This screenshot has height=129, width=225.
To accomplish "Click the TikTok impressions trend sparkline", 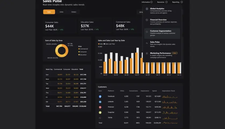I will [170, 118].
